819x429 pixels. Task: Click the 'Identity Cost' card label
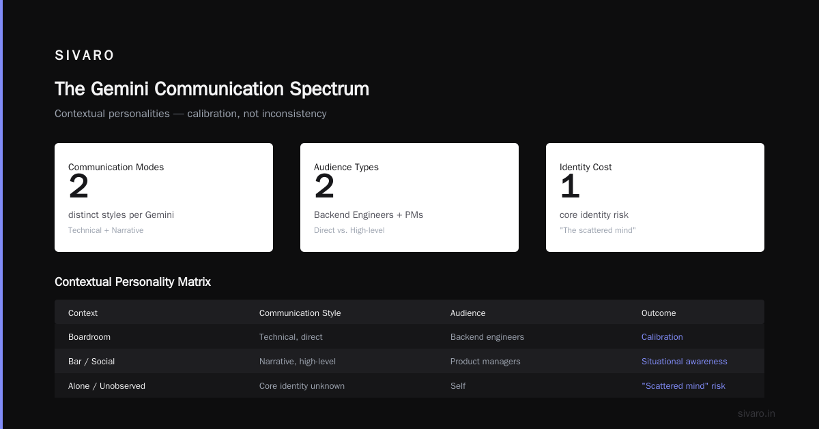tap(586, 167)
